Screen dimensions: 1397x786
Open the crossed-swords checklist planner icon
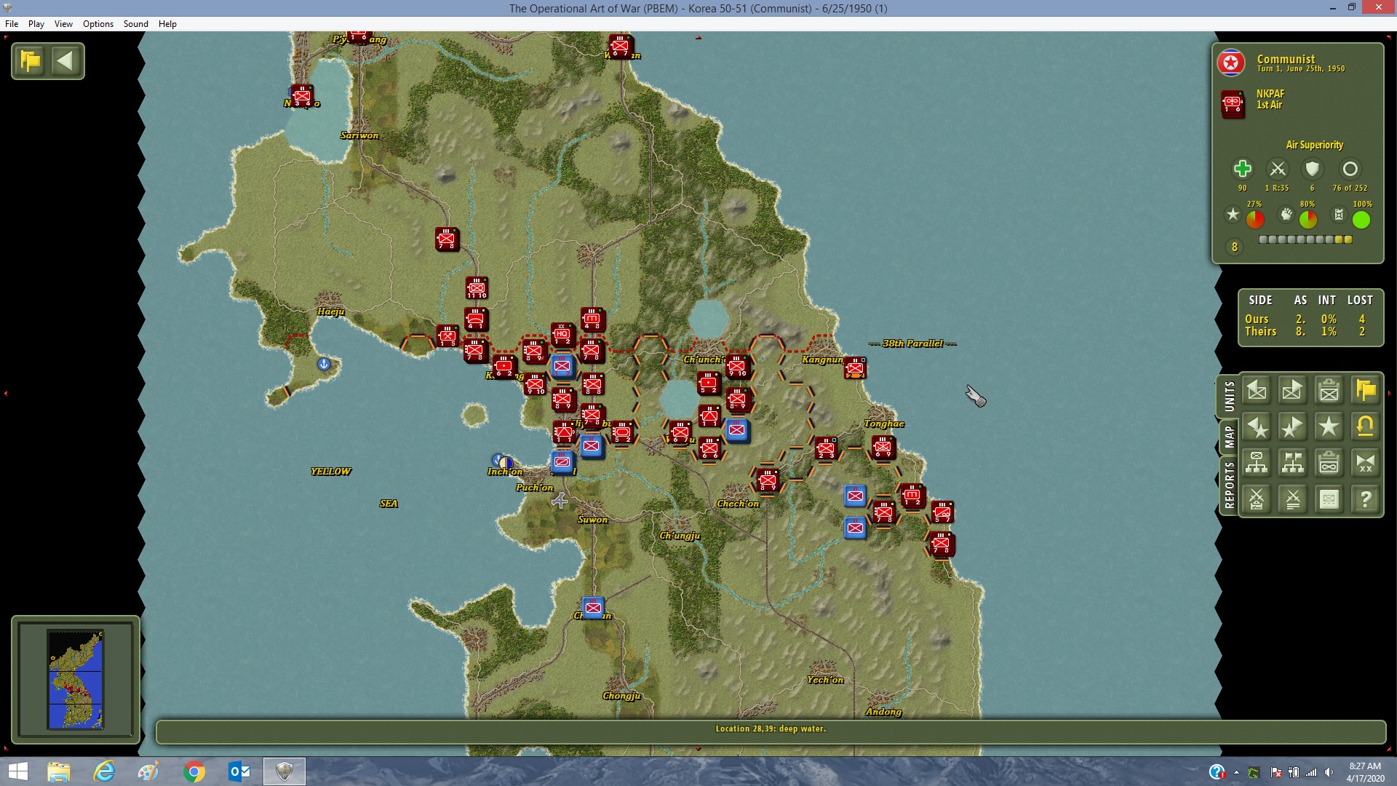1257,499
